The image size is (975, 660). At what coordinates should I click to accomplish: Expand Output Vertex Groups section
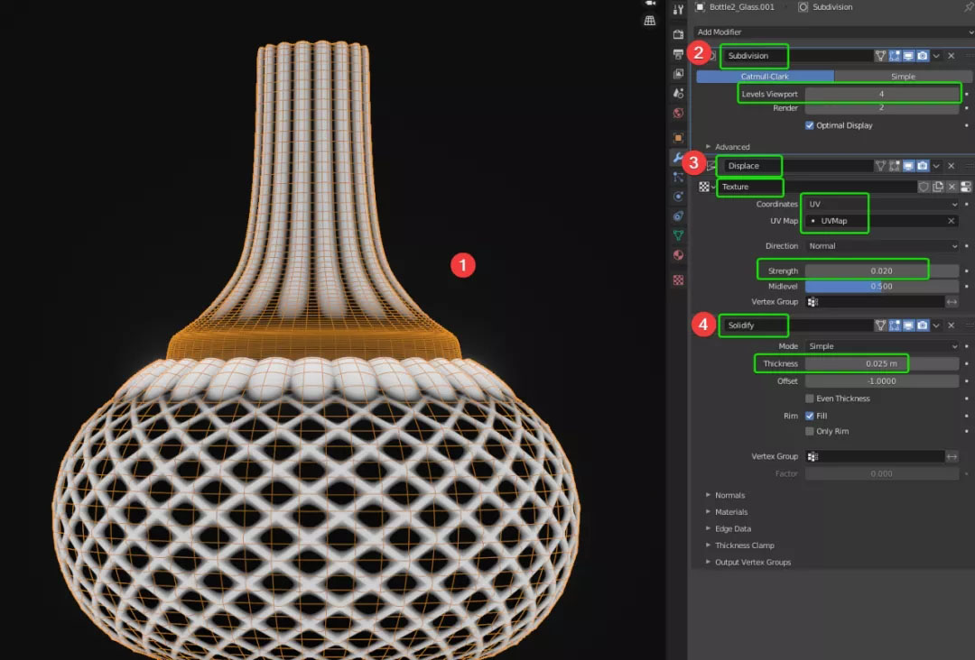point(748,563)
